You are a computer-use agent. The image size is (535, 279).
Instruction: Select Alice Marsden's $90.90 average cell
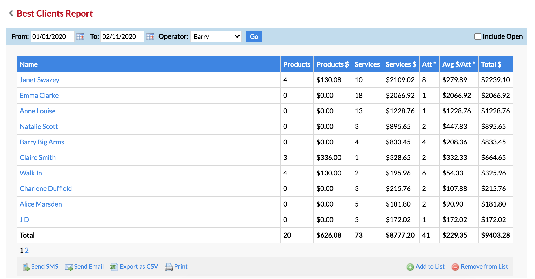[x=459, y=204]
